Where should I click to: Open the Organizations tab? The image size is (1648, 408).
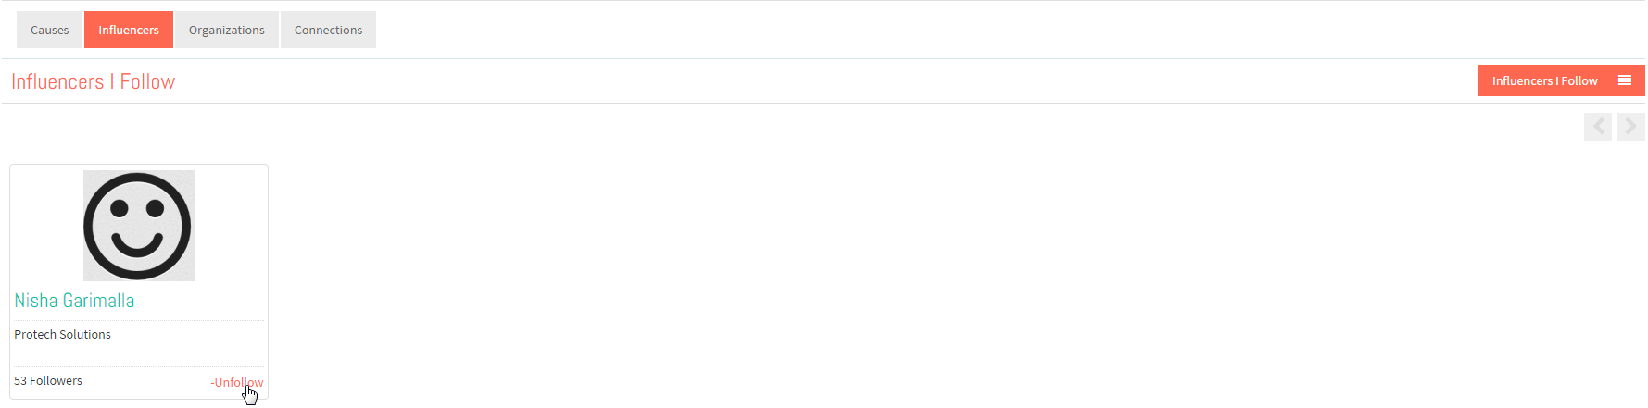click(x=227, y=30)
